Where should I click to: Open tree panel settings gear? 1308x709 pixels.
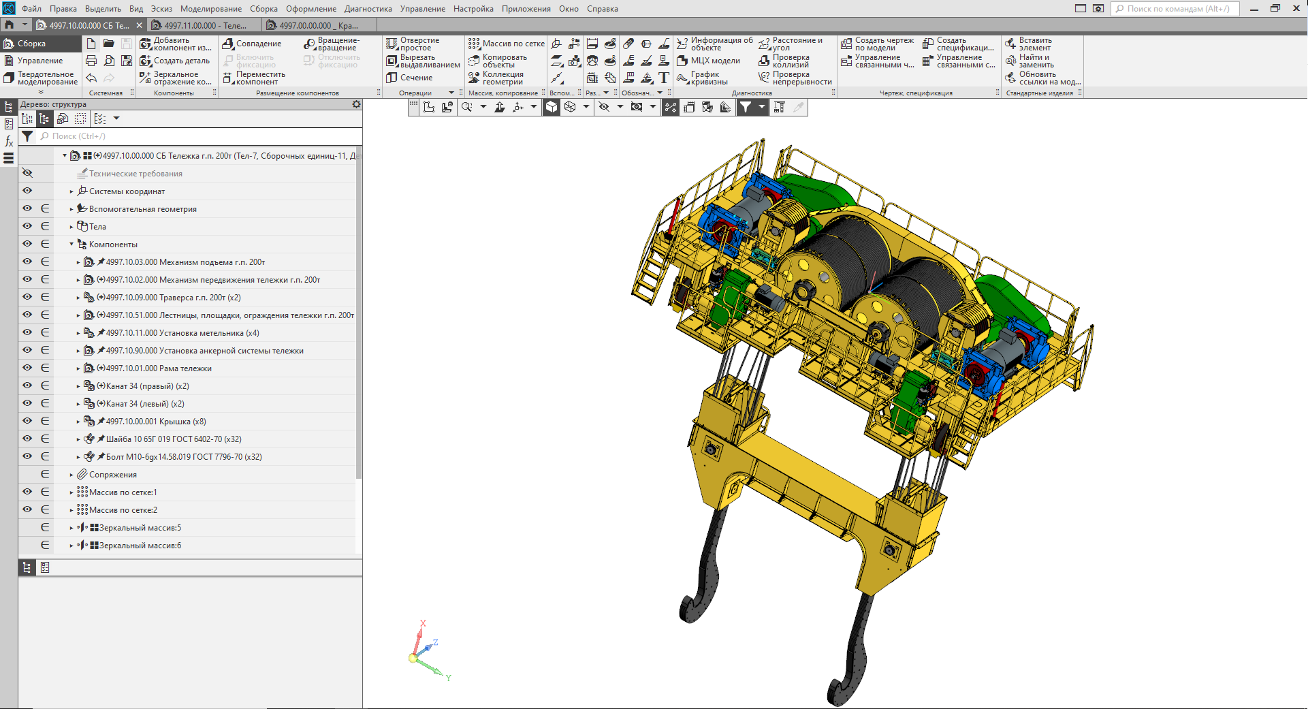click(356, 104)
